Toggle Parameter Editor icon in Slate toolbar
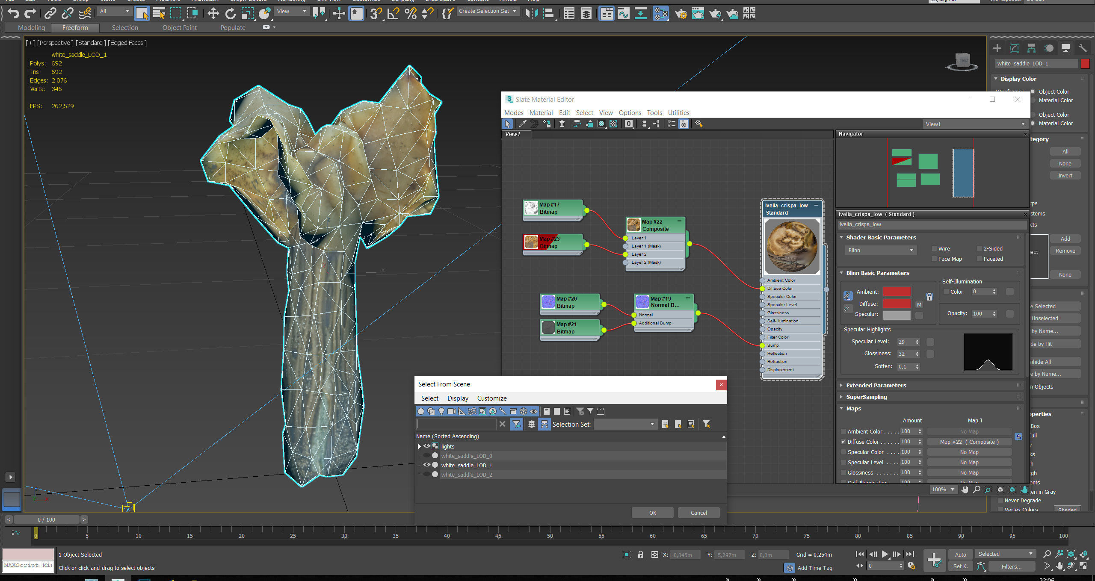 click(684, 124)
